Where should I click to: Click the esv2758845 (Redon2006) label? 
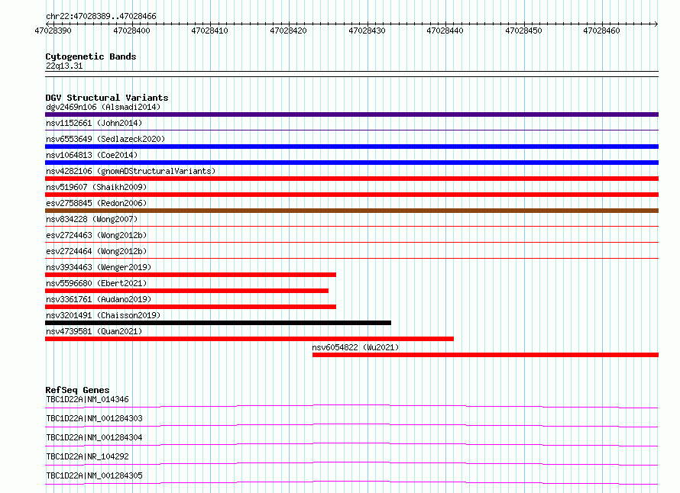coord(96,203)
